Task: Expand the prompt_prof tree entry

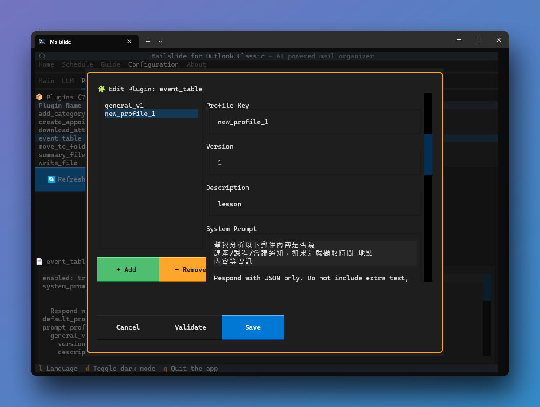Action: click(64, 327)
